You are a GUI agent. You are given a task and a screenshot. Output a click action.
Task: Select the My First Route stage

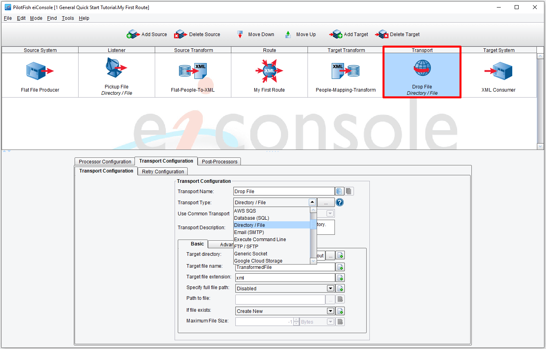pos(269,76)
